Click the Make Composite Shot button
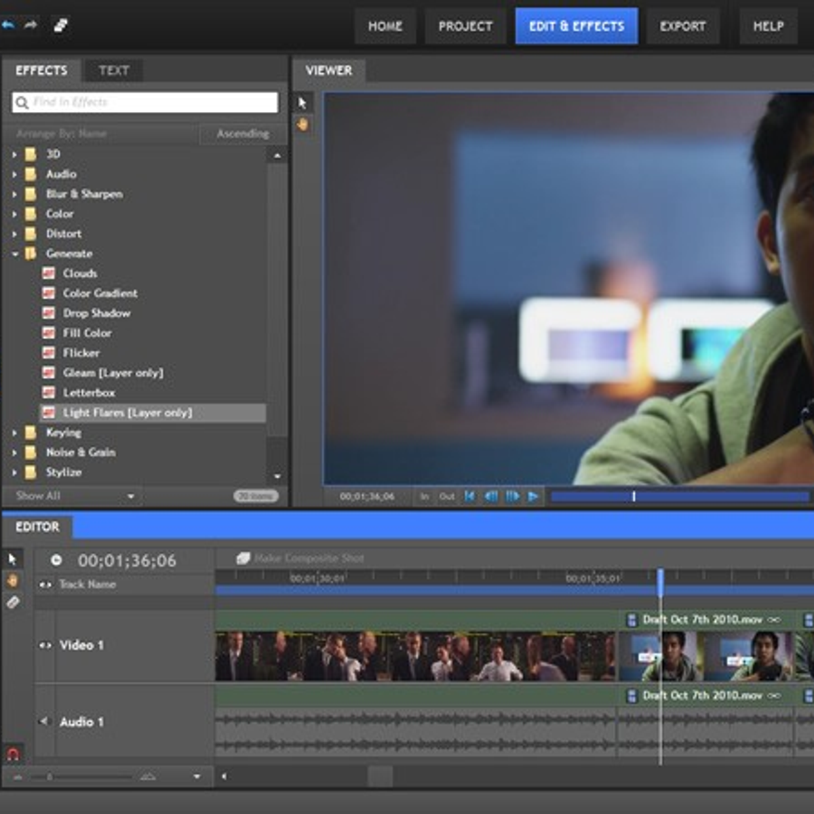Viewport: 814px width, 814px height. coord(300,558)
